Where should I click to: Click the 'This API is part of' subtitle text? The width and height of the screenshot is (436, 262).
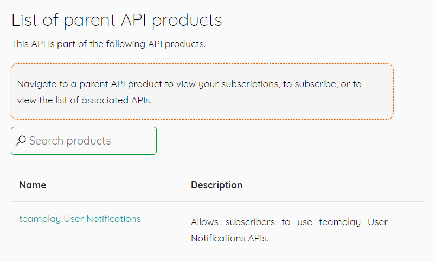pos(108,44)
